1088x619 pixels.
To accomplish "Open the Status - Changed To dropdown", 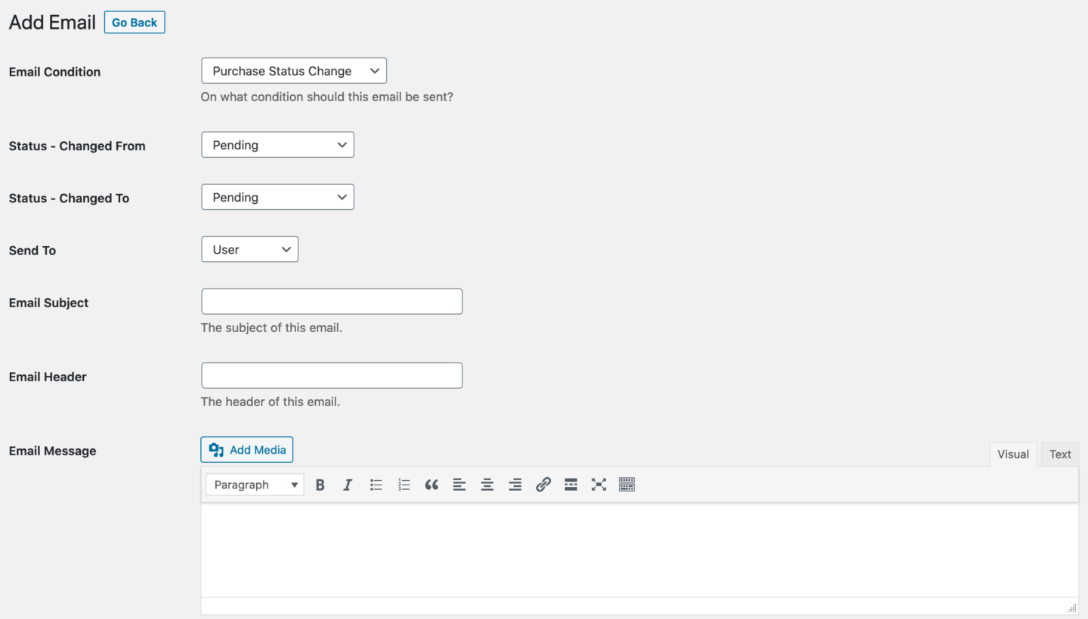I will tap(277, 197).
